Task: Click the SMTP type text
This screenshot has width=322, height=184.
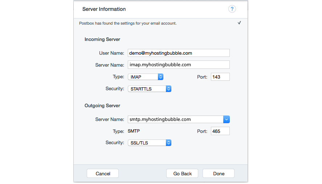Action: (134, 131)
